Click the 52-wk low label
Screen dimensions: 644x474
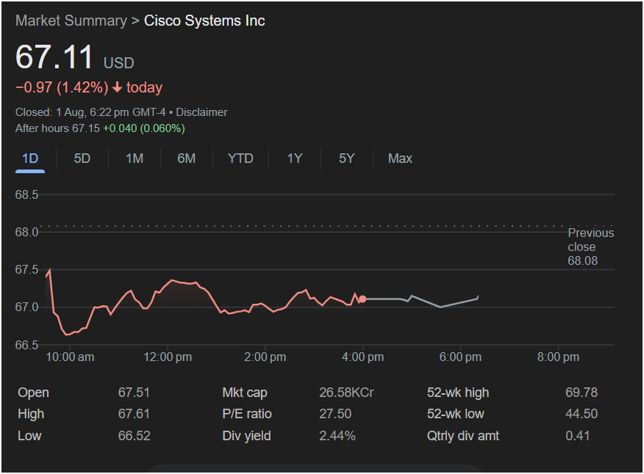[456, 414]
